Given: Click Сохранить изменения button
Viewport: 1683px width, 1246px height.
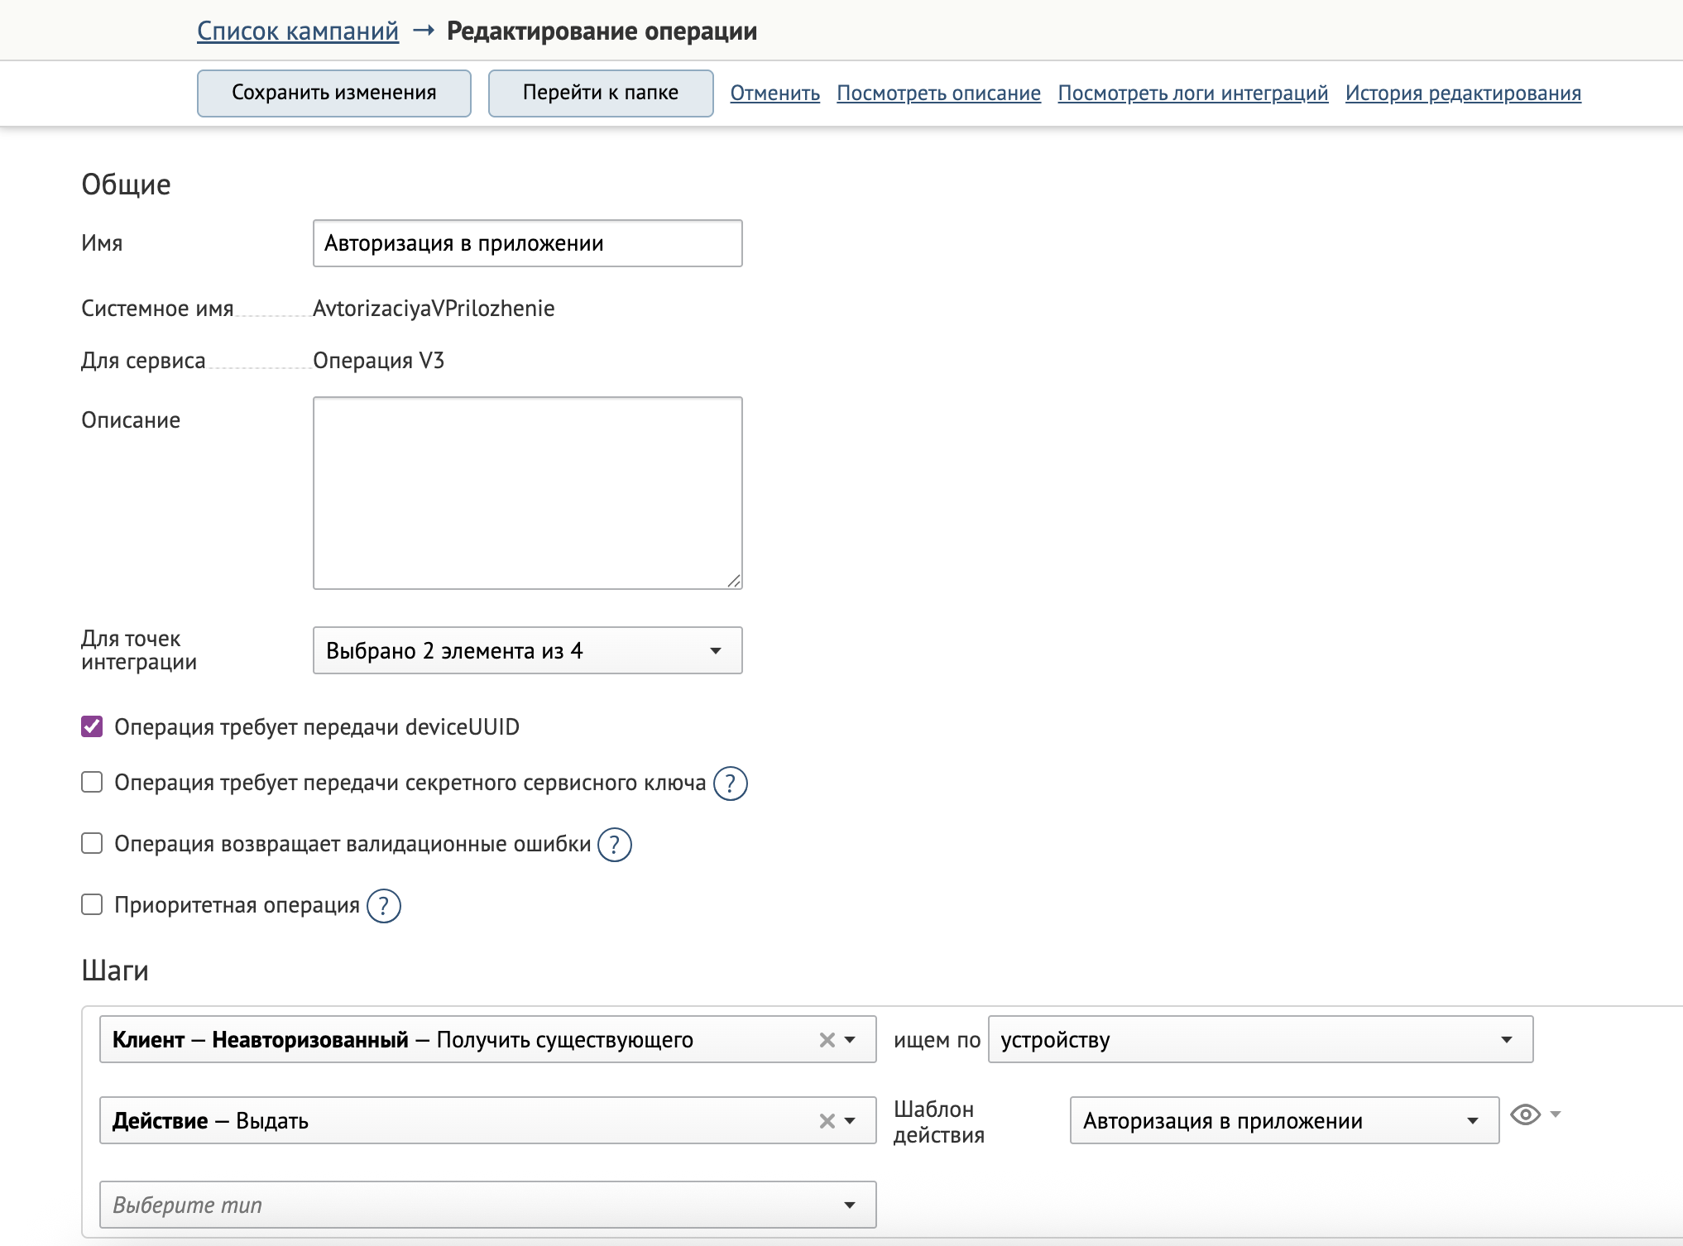Looking at the screenshot, I should 334,93.
